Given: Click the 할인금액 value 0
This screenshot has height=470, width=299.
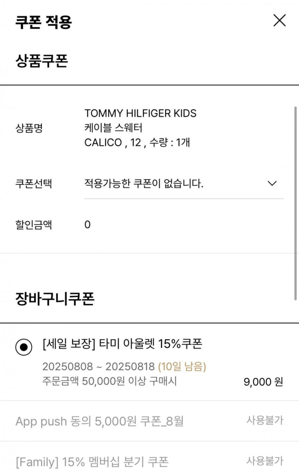Looking at the screenshot, I should tap(87, 225).
